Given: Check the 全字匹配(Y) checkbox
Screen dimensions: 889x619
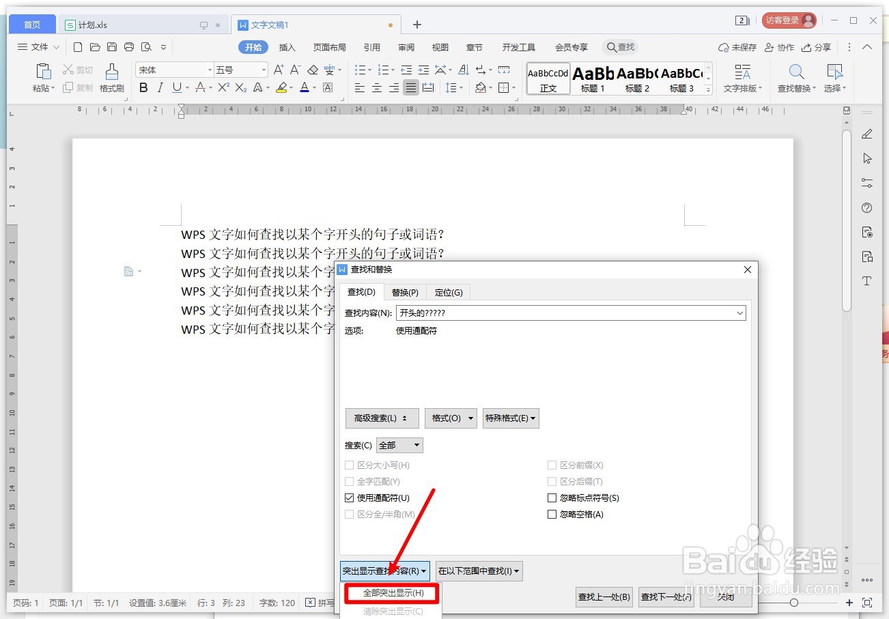Looking at the screenshot, I should pyautogui.click(x=350, y=481).
